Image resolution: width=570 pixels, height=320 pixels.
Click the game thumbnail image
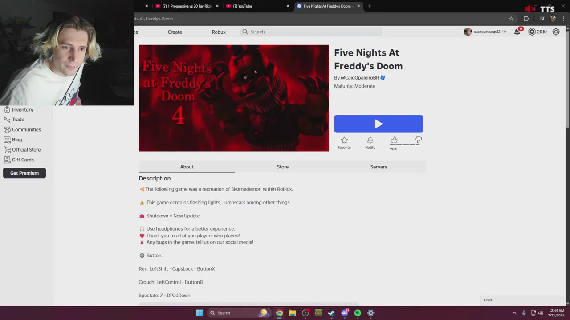[x=234, y=98]
